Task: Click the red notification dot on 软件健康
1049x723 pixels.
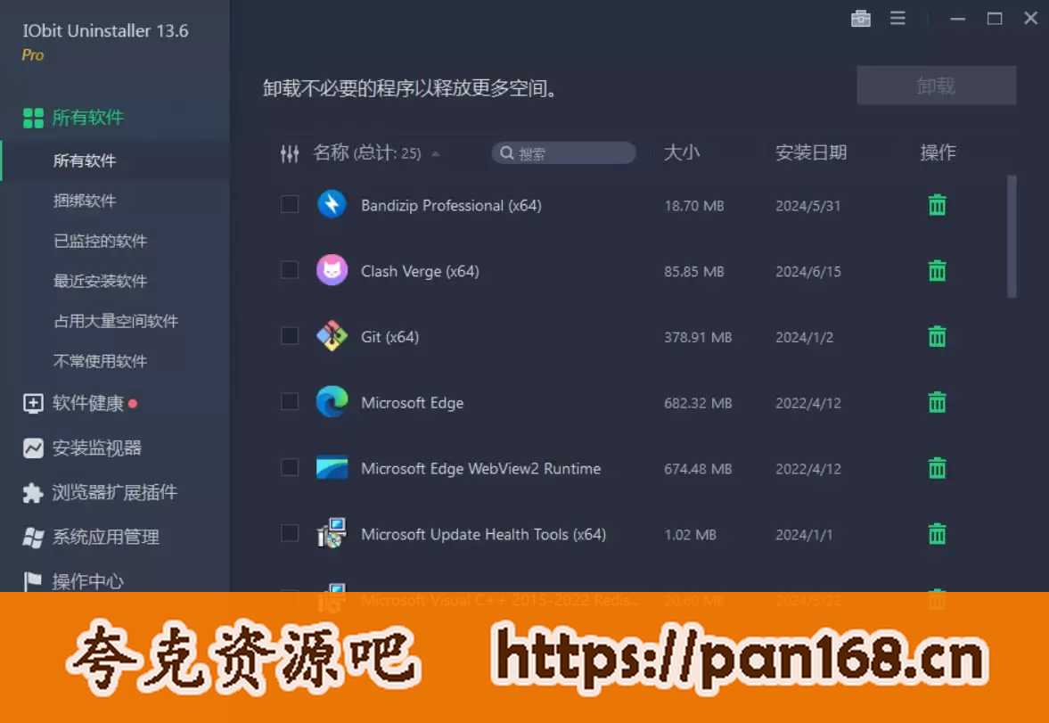Action: tap(133, 403)
